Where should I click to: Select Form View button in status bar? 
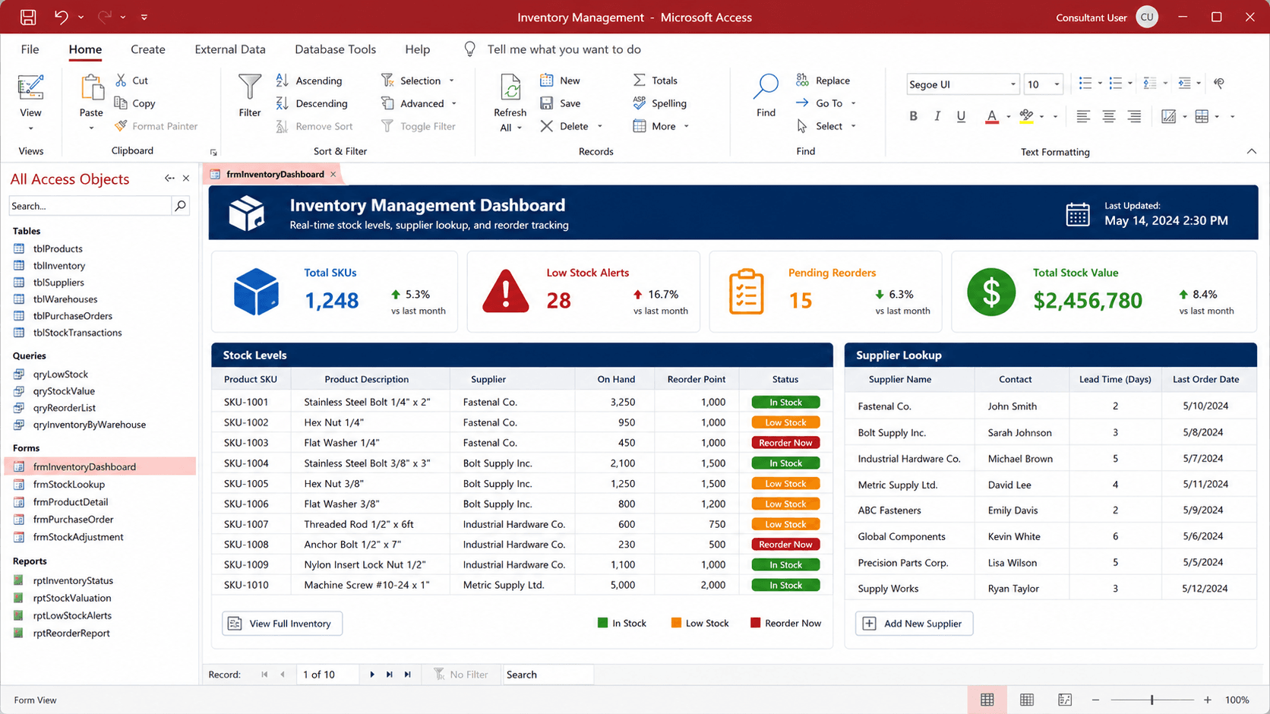coord(987,700)
